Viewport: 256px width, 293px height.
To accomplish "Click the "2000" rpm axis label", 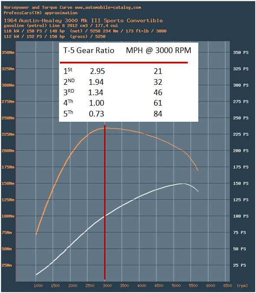I will click(x=72, y=286).
